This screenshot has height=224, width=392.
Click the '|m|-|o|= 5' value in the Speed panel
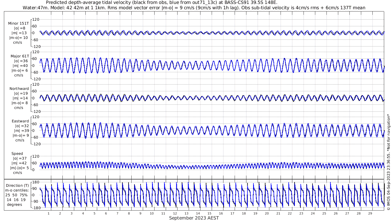point(19,168)
